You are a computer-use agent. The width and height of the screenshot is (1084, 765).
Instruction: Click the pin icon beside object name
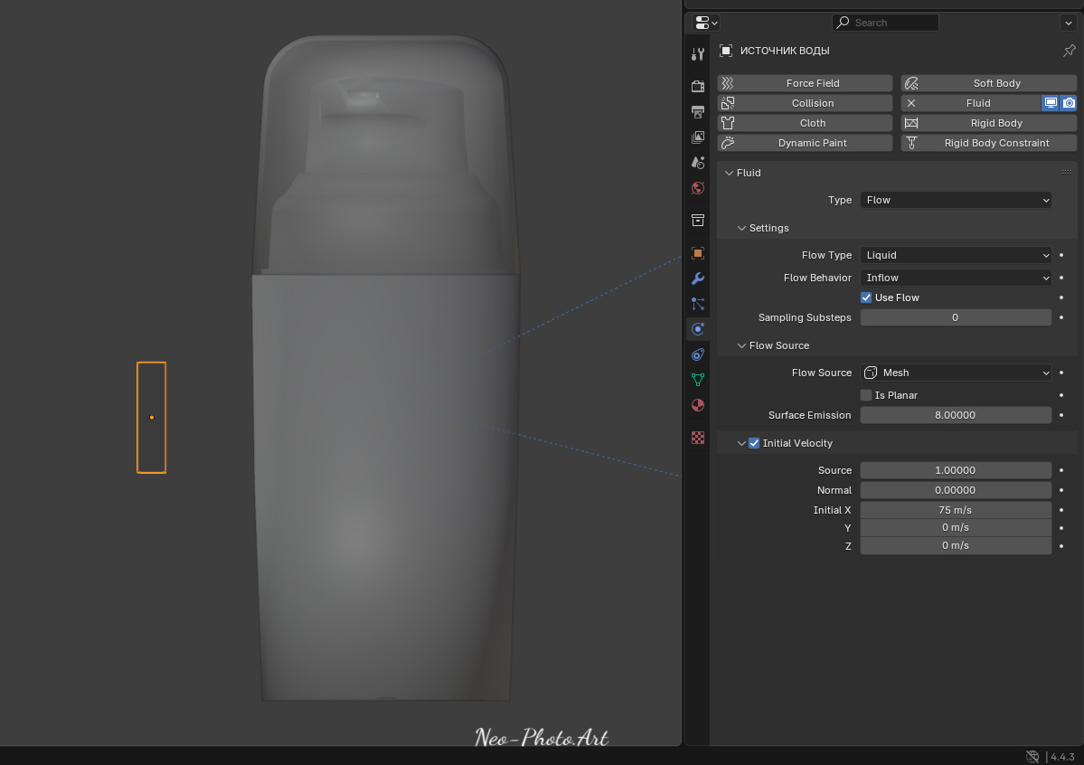pyautogui.click(x=1069, y=51)
